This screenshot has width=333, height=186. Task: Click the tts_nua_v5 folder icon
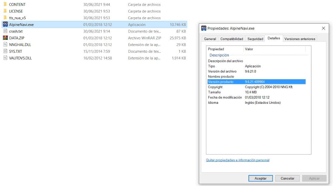5,18
